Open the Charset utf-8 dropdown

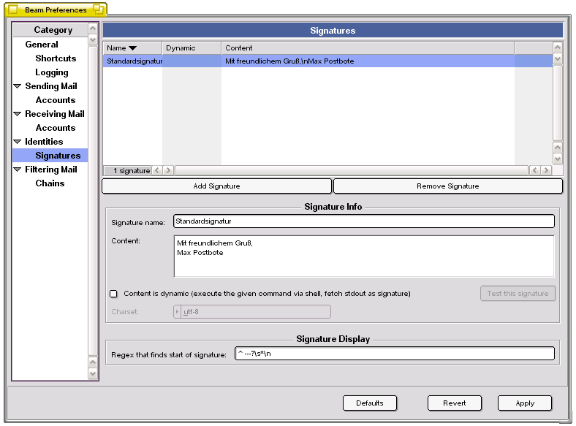(252, 312)
